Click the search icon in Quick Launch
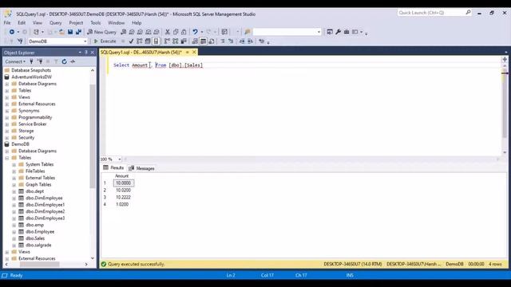 [x=468, y=13]
